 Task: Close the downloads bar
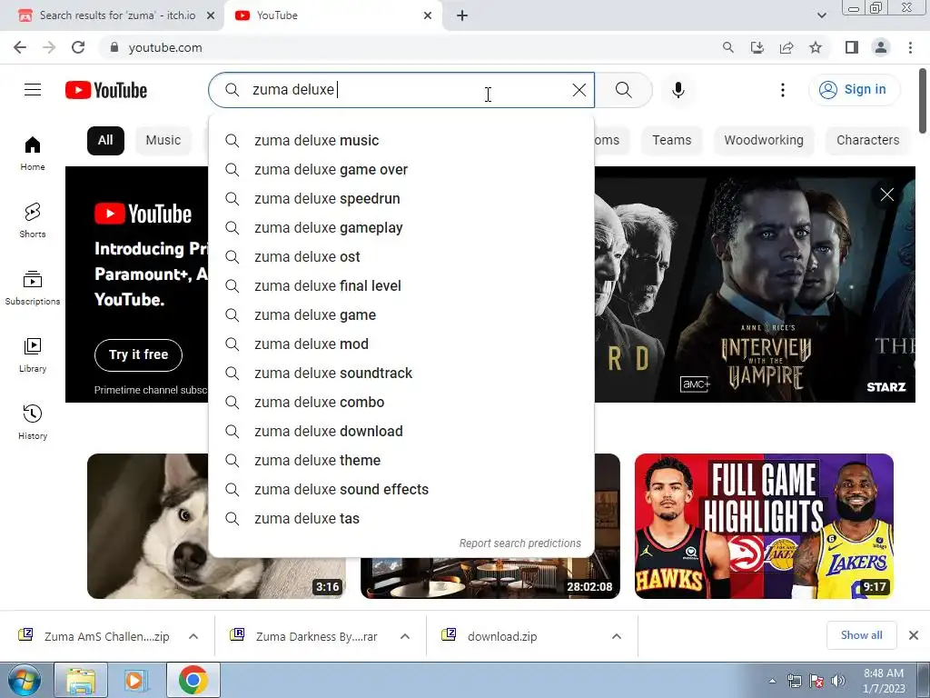tap(914, 635)
